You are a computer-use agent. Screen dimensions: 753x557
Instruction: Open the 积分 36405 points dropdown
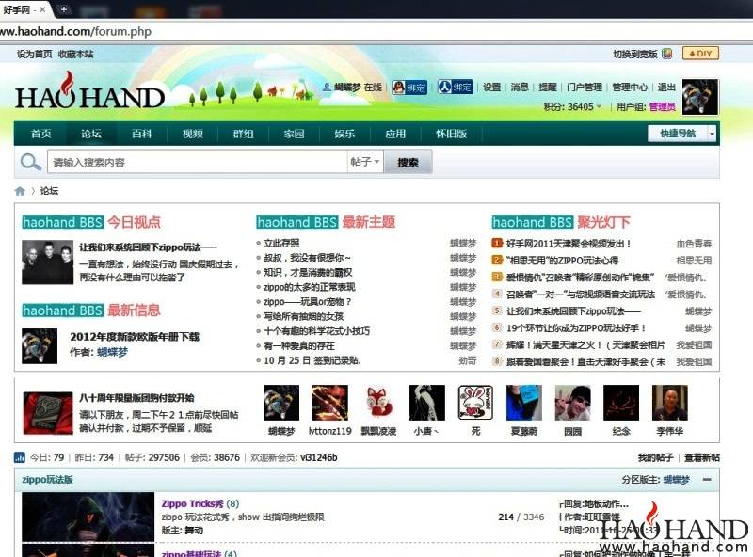pos(572,106)
